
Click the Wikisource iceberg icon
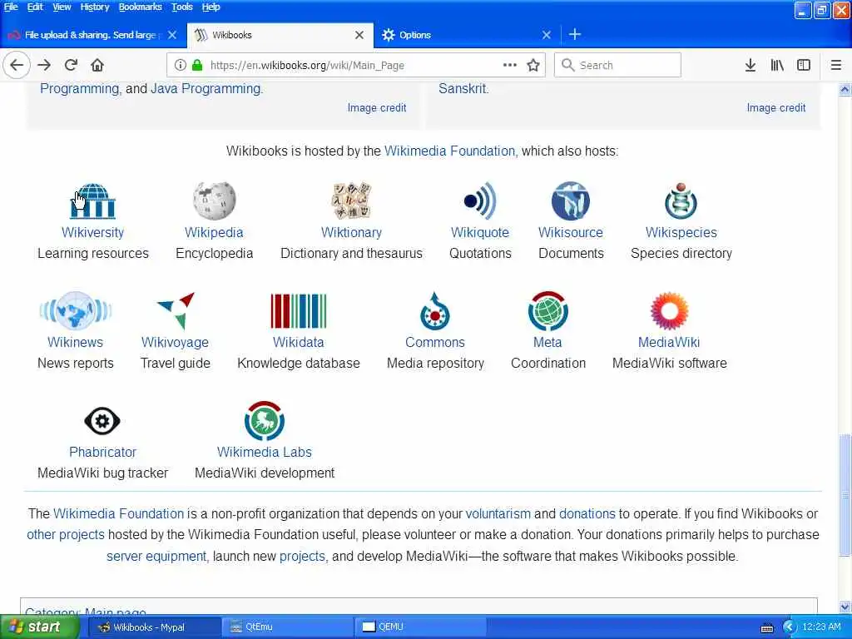tap(571, 201)
